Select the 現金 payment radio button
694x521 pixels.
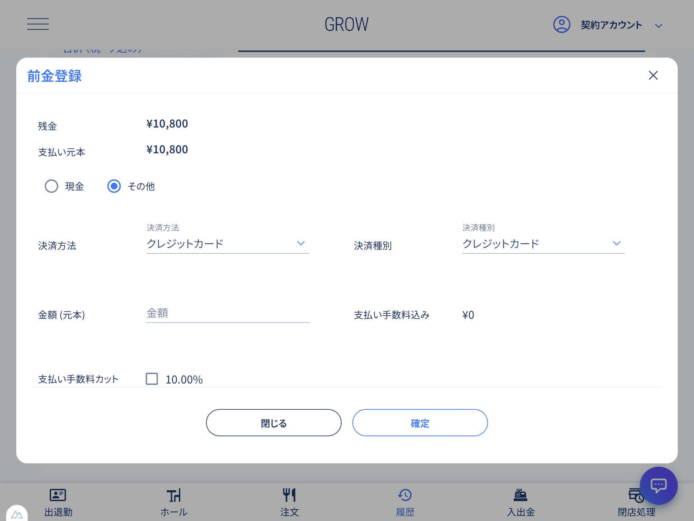click(x=52, y=186)
